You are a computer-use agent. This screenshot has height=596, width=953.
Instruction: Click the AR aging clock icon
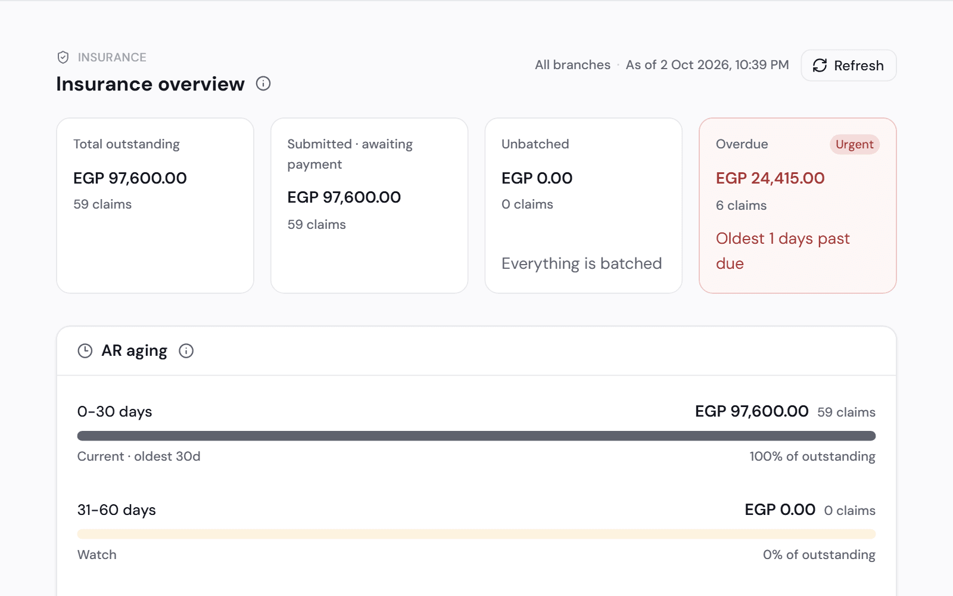[x=85, y=351]
